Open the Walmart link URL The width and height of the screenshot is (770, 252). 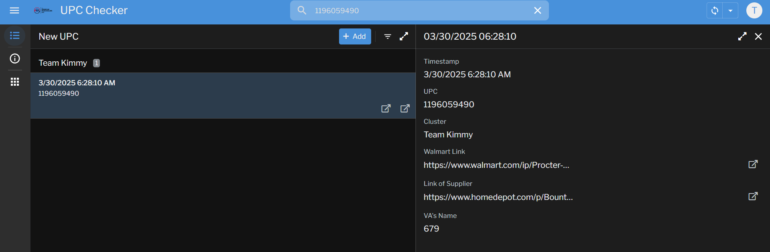496,165
